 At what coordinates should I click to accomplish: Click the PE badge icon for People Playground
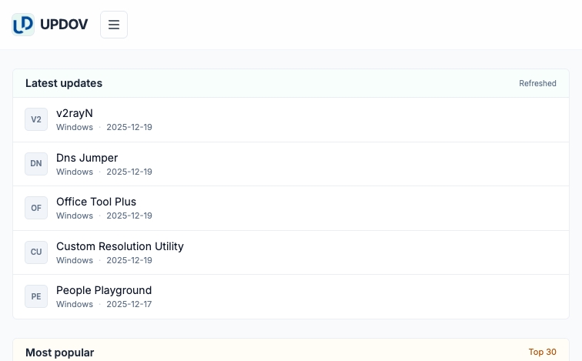coord(36,296)
